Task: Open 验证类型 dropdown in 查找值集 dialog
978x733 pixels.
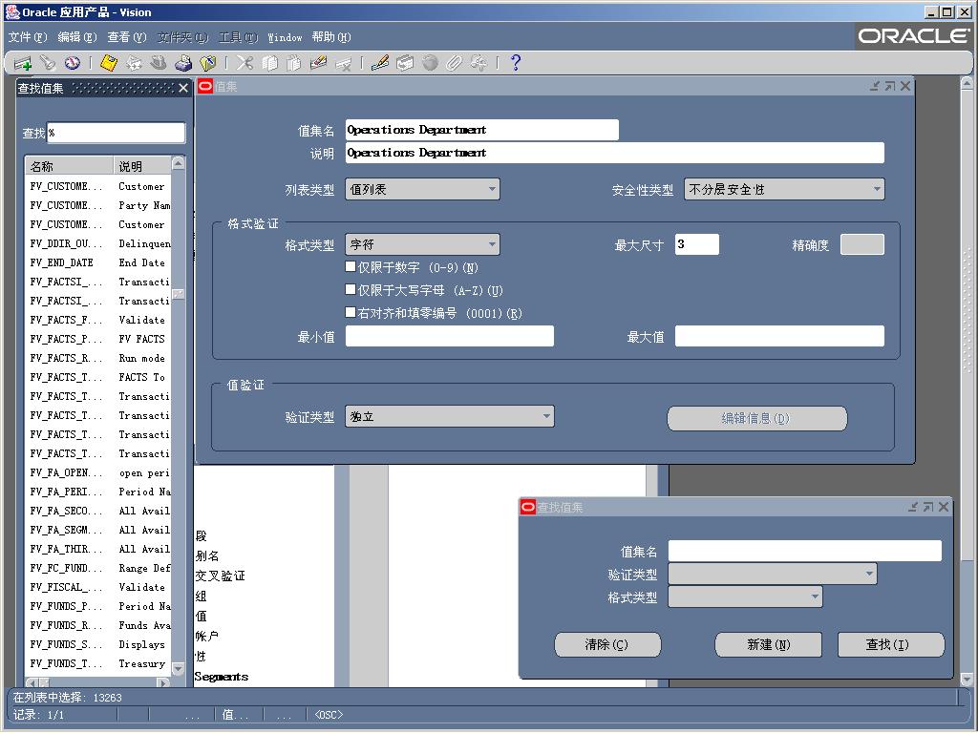Action: (x=772, y=574)
